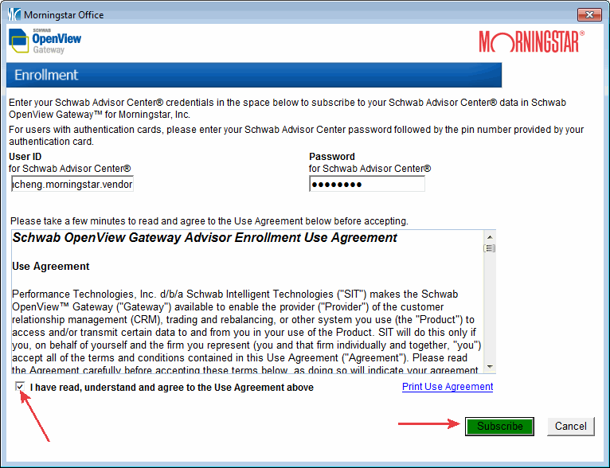Click the Password field label
Viewport: 610px width, 468px height.
(332, 157)
